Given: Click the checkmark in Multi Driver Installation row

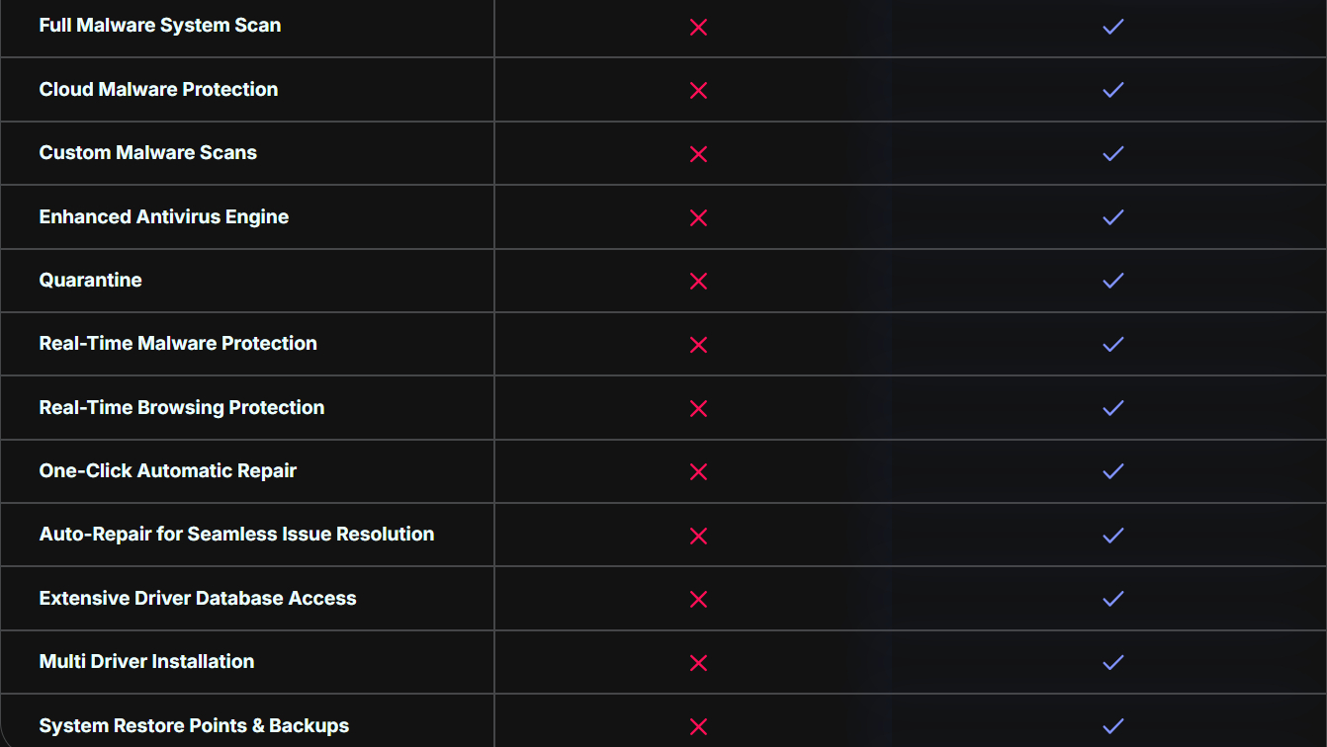Looking at the screenshot, I should (1113, 662).
